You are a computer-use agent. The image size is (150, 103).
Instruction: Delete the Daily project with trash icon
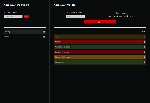point(44,32)
